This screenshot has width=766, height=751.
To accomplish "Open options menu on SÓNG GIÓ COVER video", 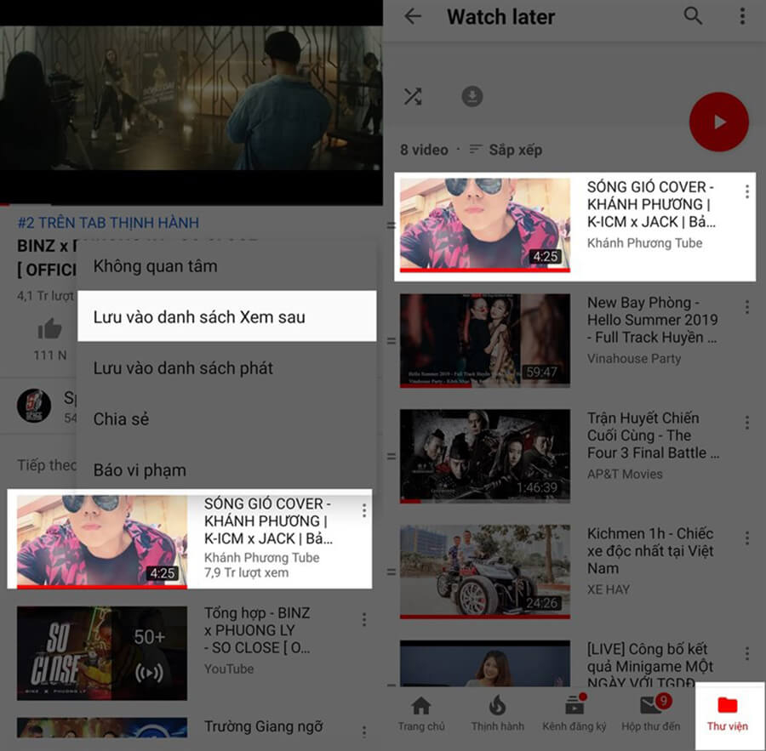I will click(746, 192).
